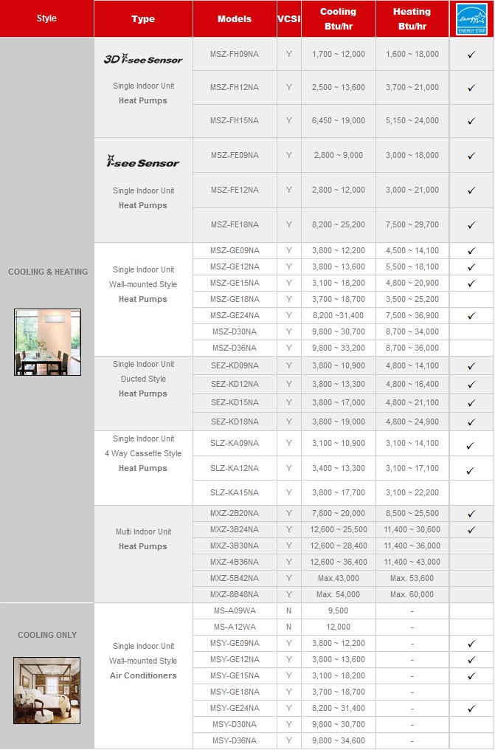The width and height of the screenshot is (495, 750).
Task: Click the Energy Star checkmark for SLZ-KA12NA
Action: coord(470,471)
